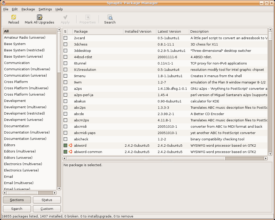Select Editors (universe) section
The image size is (275, 220).
coord(30,158)
